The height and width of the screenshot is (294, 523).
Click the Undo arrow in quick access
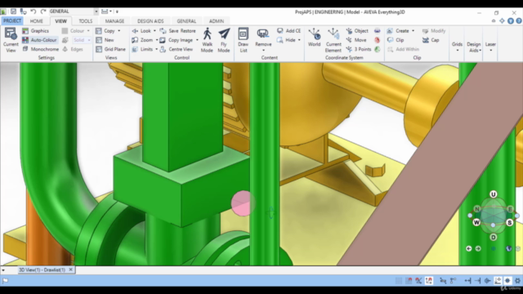(33, 11)
